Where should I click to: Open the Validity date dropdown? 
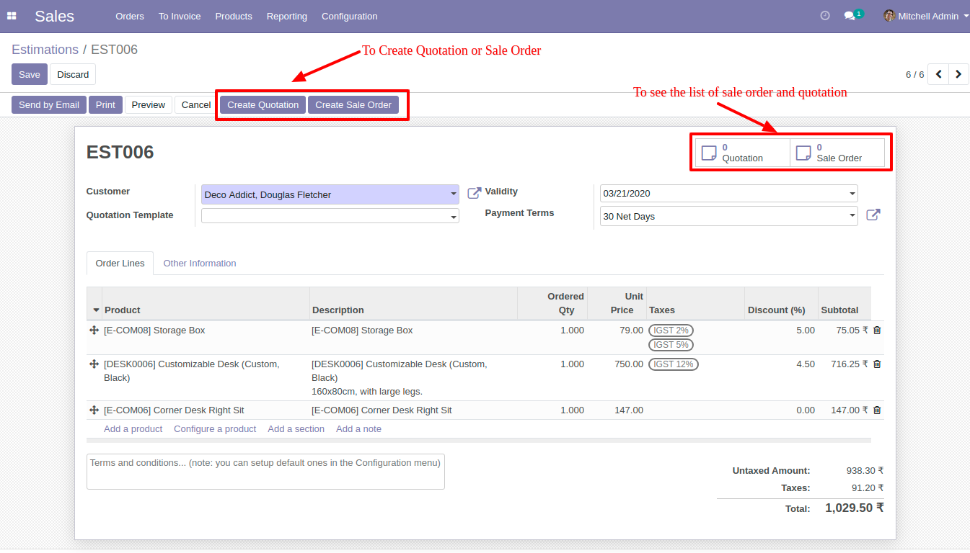[852, 194]
